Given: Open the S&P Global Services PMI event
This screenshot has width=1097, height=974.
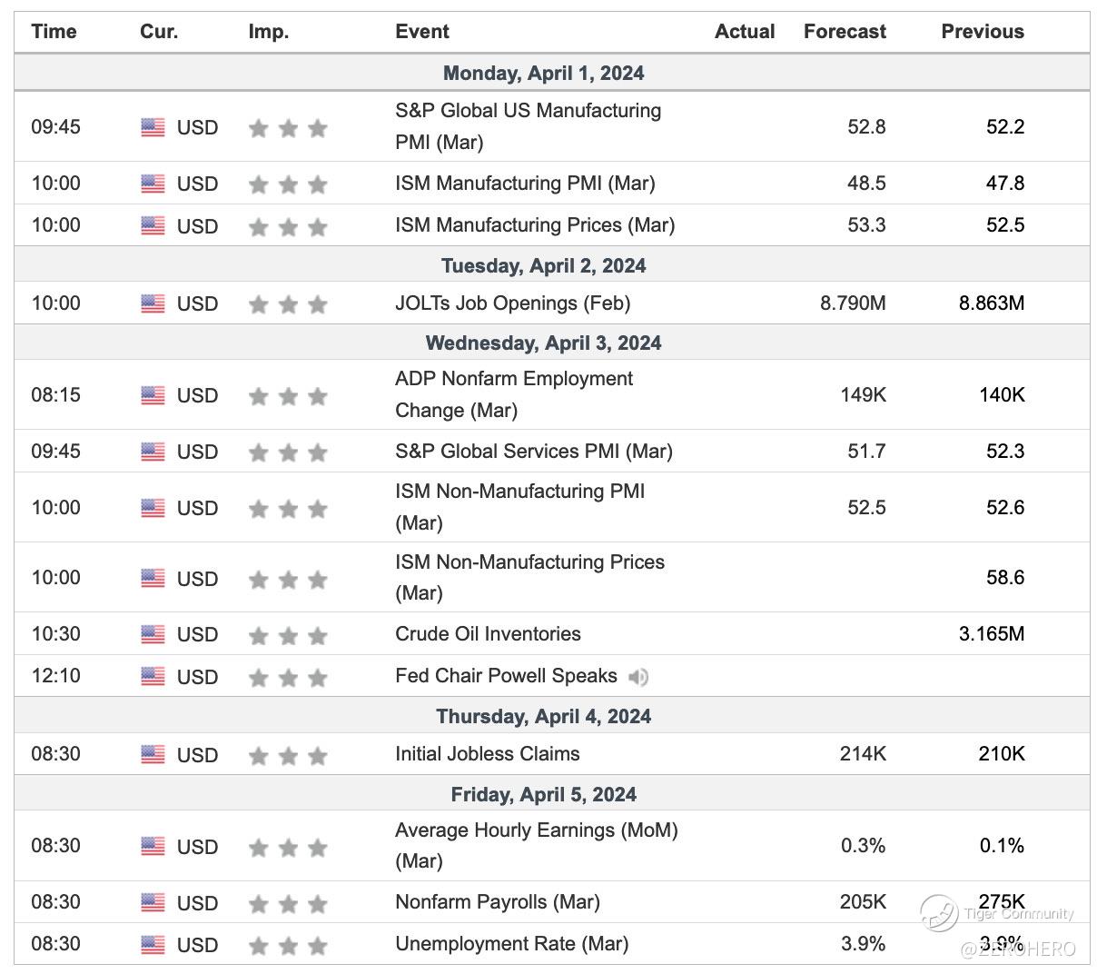Looking at the screenshot, I should coord(534,452).
